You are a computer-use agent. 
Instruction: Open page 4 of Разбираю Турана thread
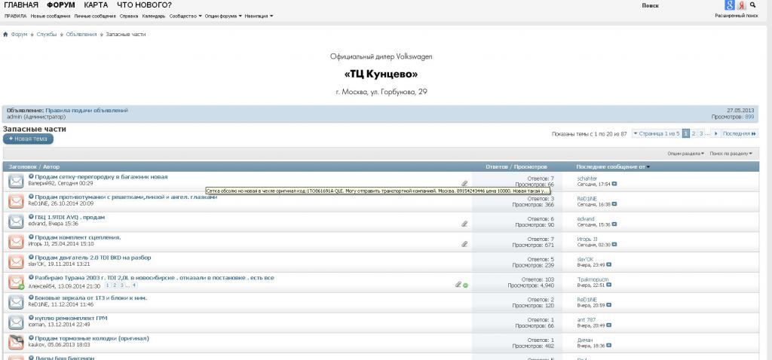coord(134,285)
